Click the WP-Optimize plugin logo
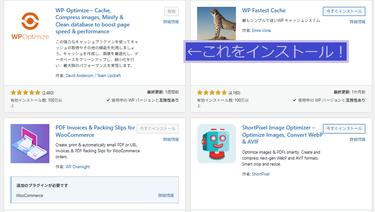 point(30,26)
